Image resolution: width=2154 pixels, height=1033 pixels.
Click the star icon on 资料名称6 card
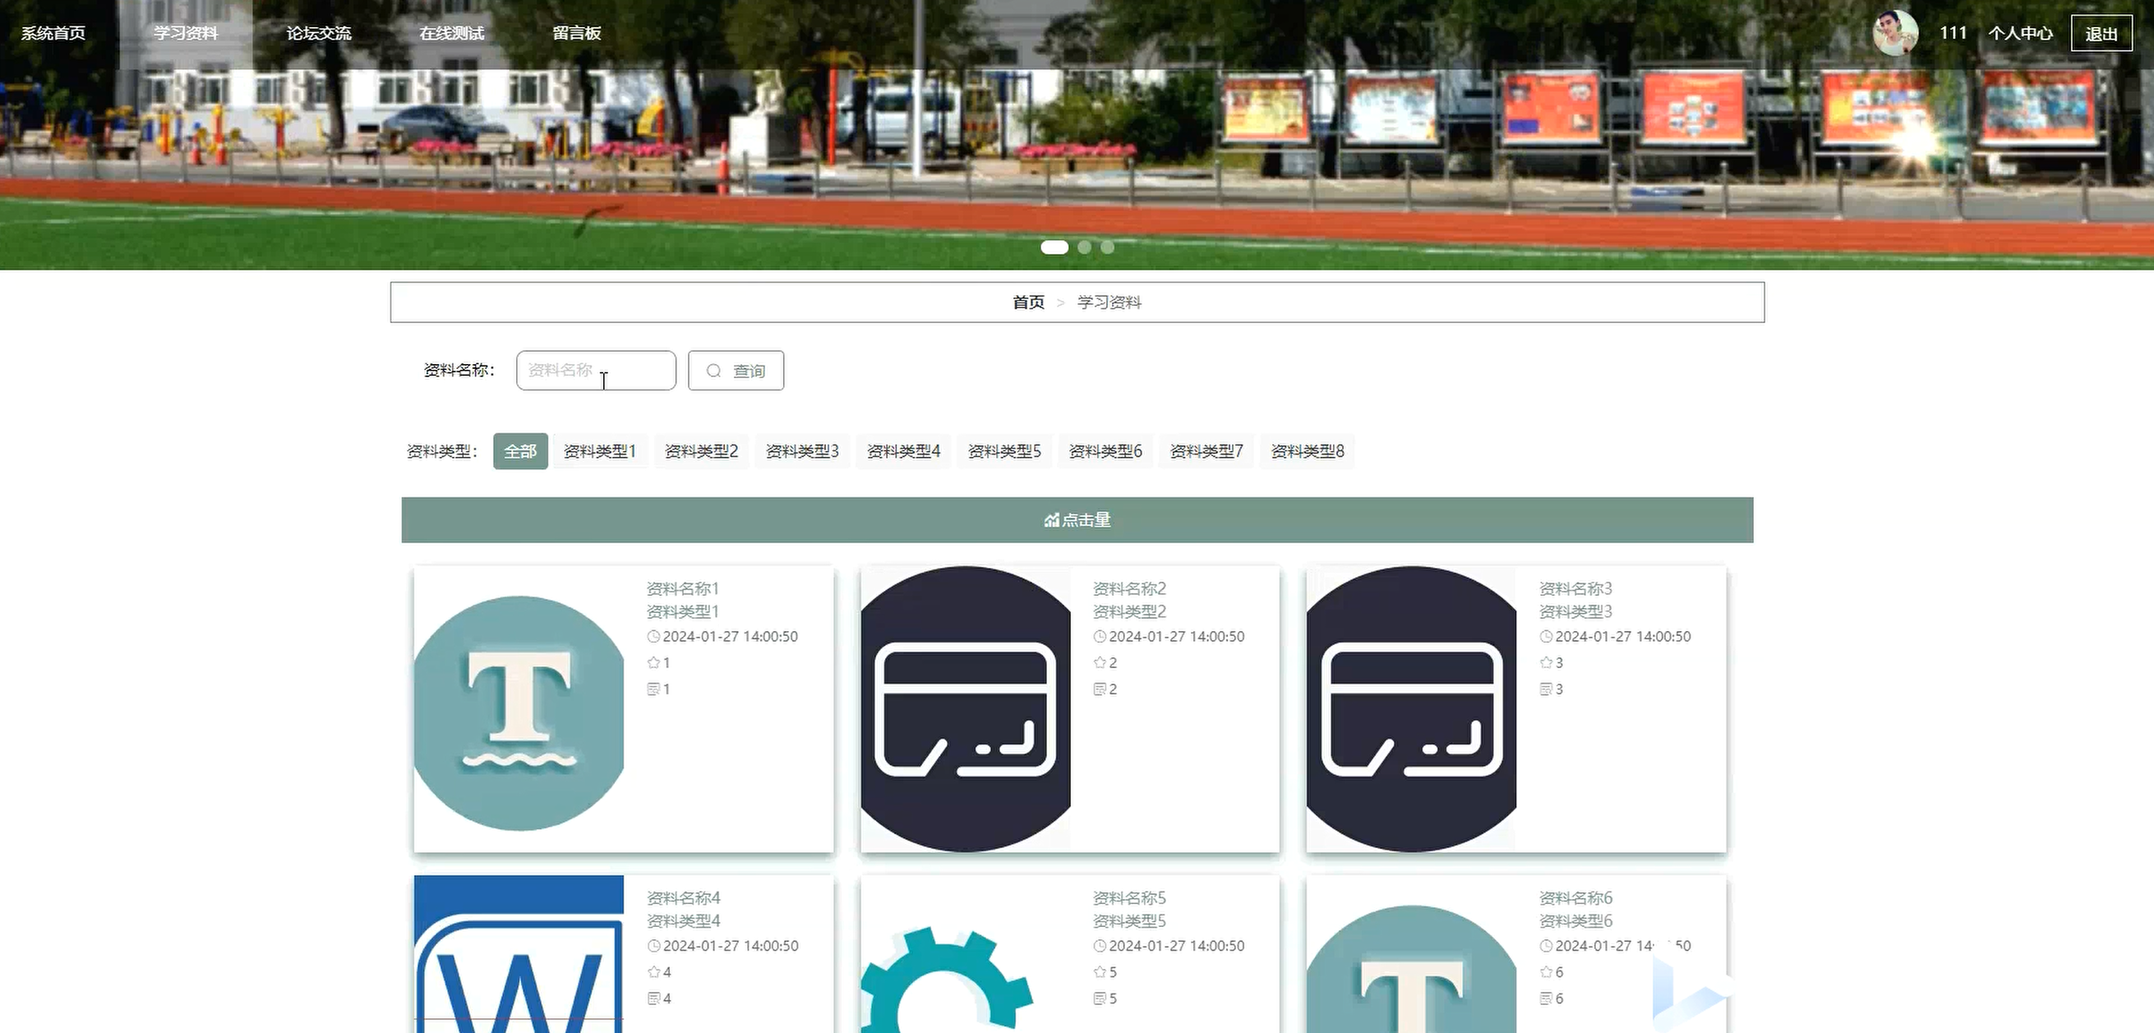tap(1546, 972)
